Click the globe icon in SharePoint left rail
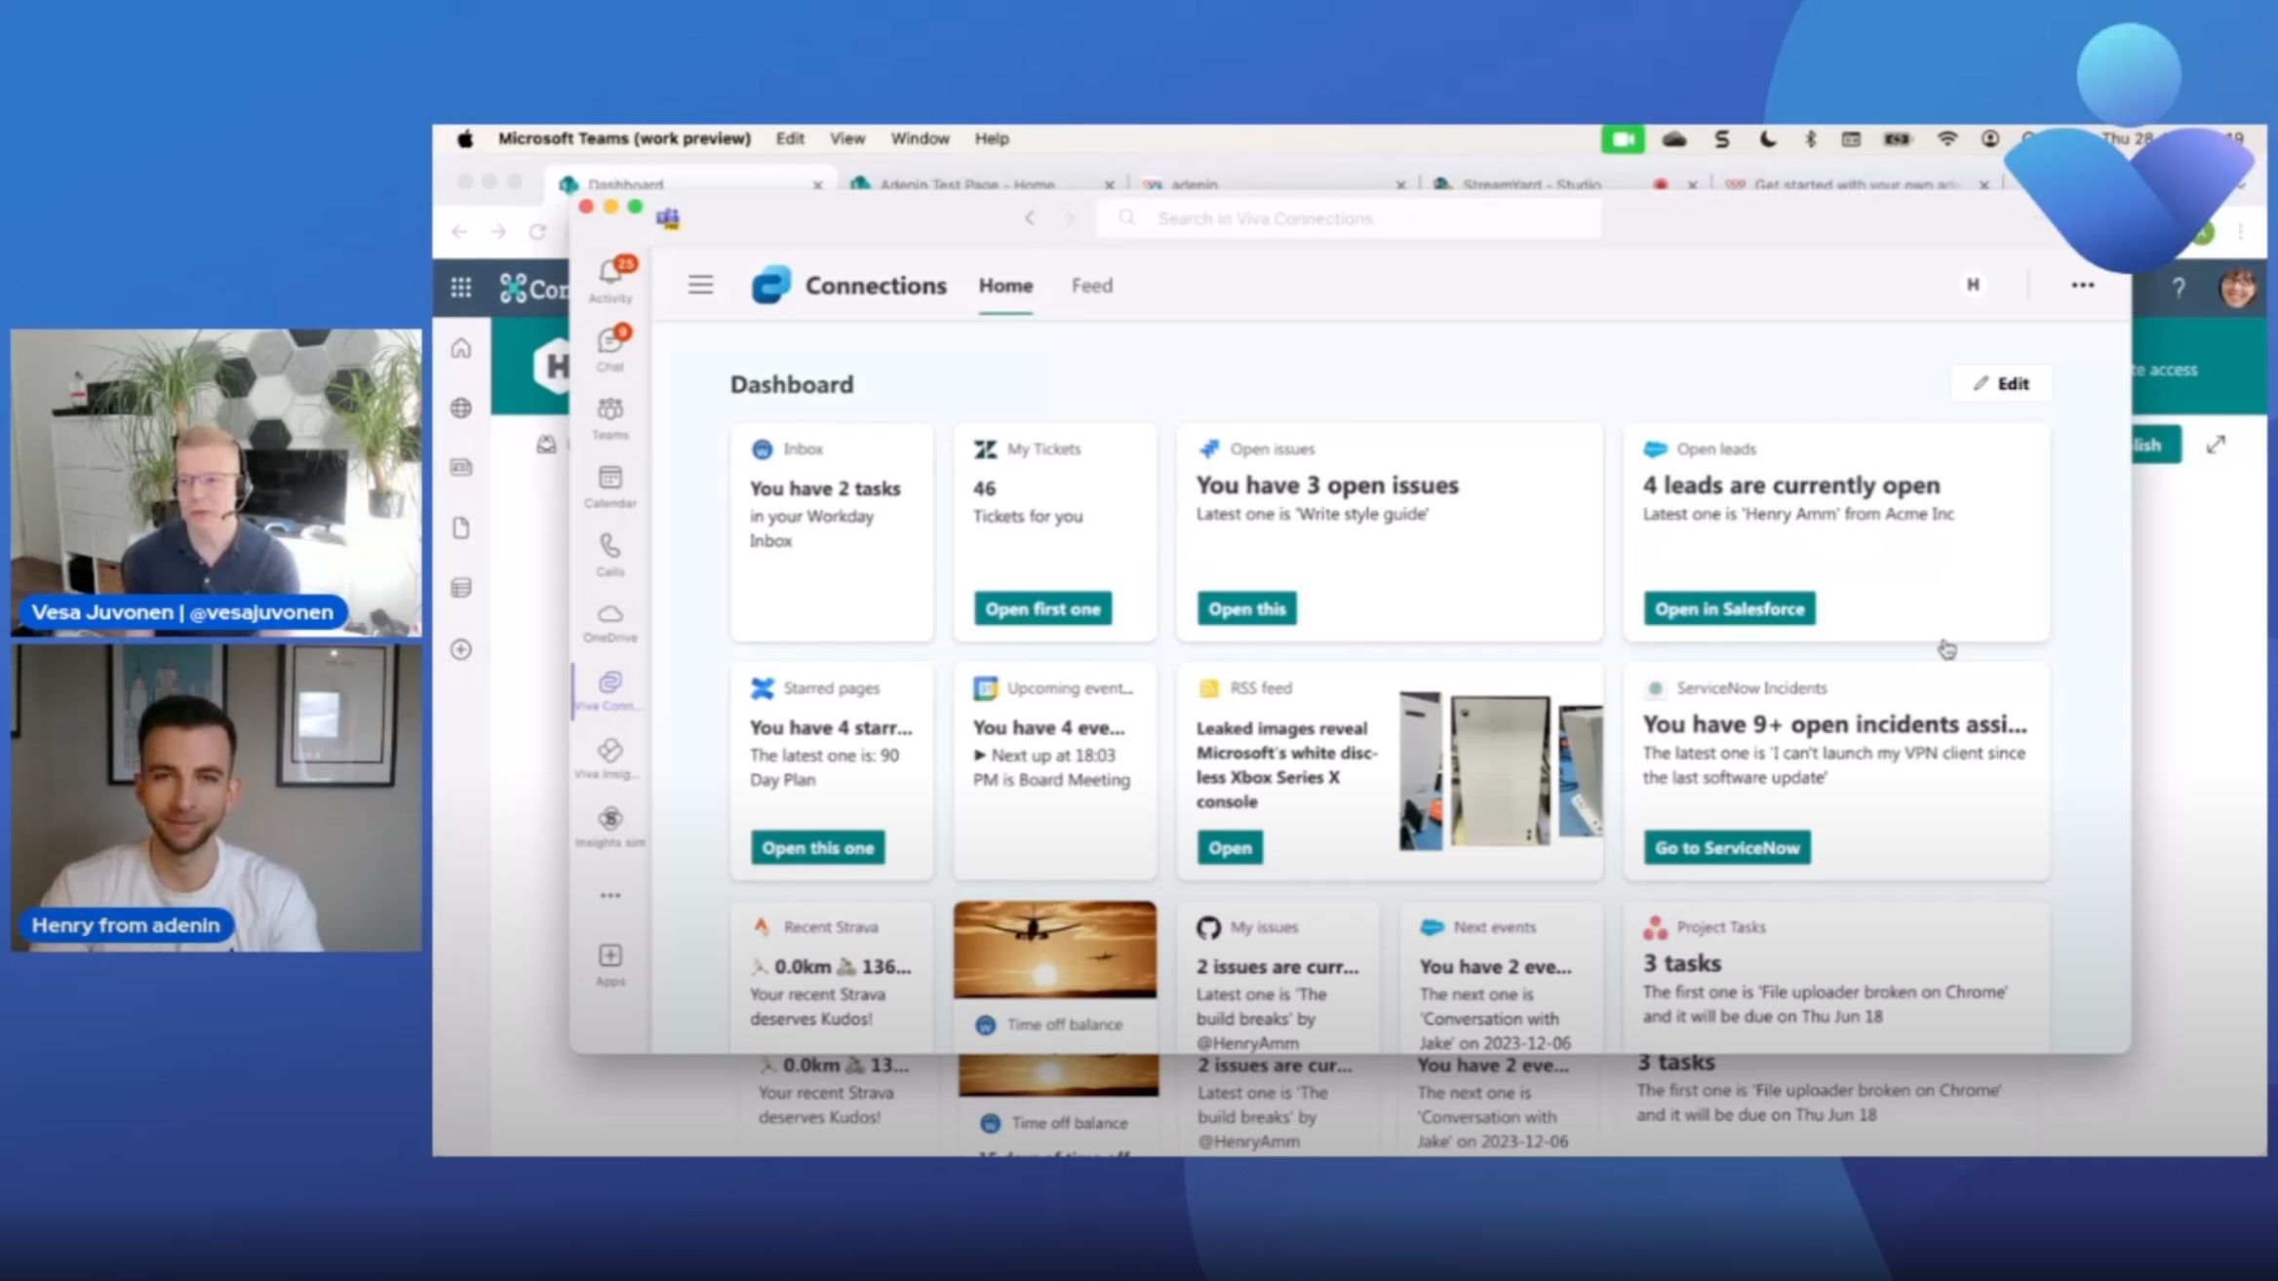Image resolution: width=2278 pixels, height=1281 pixels. (x=461, y=408)
